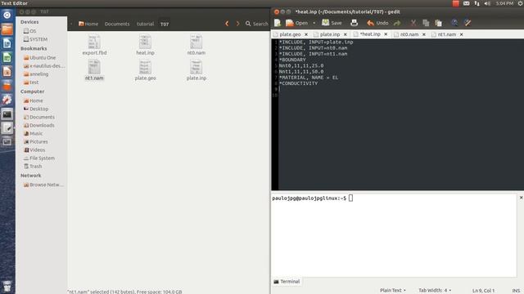
Task: Save the heat.inp document
Action: [x=332, y=23]
